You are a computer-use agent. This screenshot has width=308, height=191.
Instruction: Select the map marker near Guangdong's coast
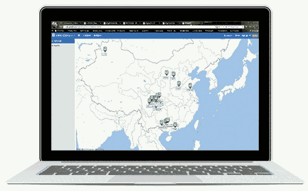175,125
